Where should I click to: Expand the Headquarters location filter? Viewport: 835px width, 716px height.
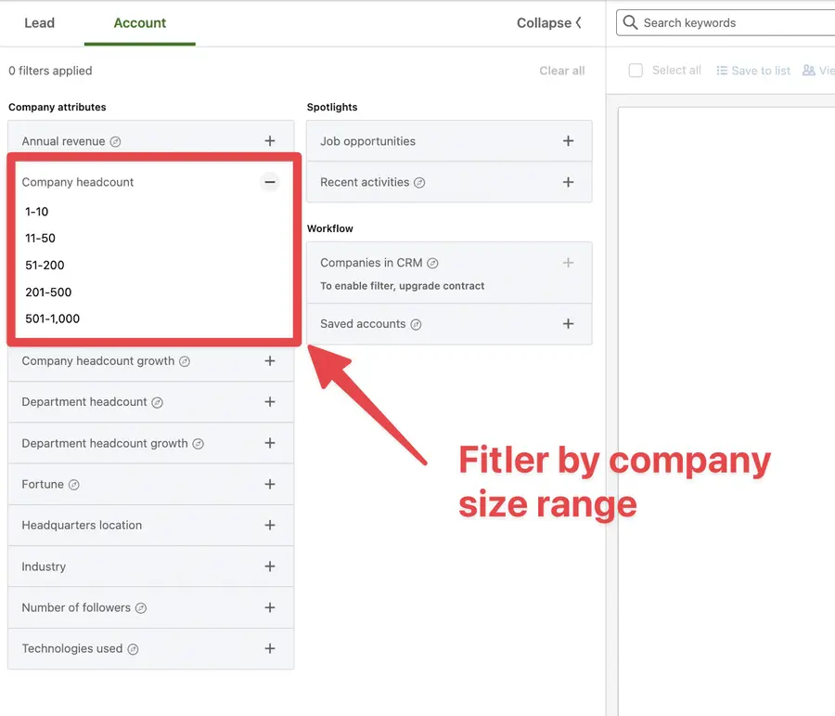(x=270, y=525)
